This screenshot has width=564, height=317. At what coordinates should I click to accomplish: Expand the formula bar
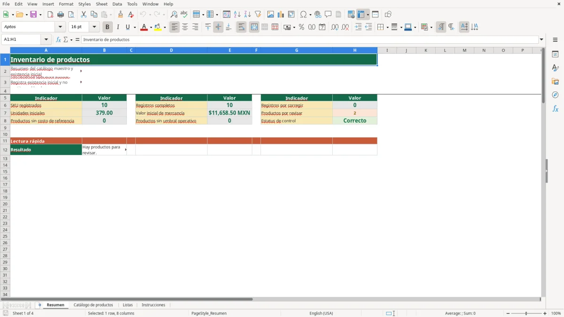pyautogui.click(x=541, y=39)
